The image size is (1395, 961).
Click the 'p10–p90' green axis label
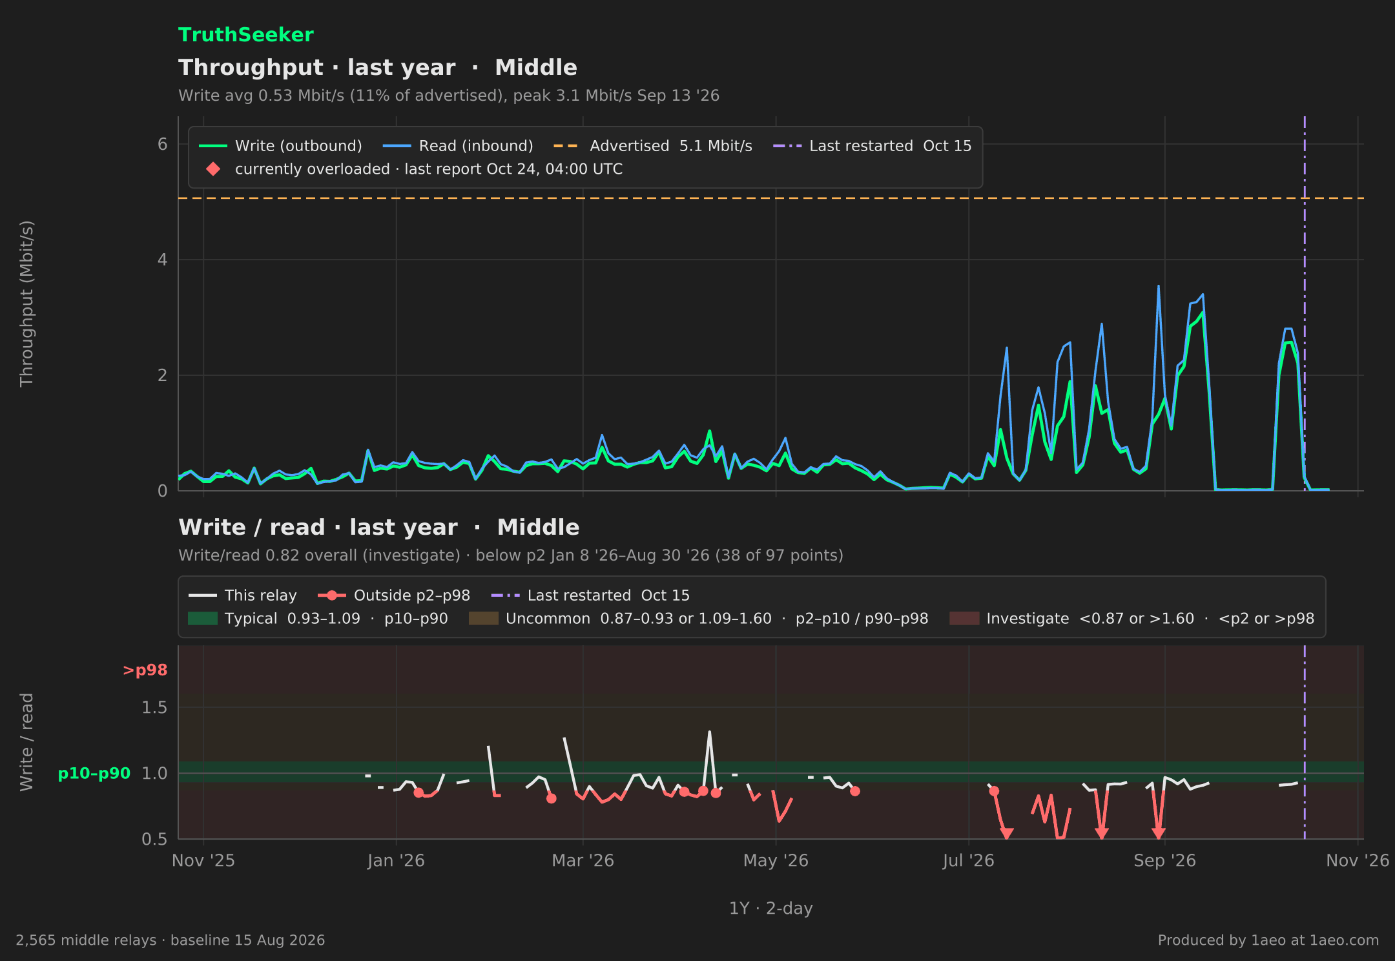pos(94,774)
